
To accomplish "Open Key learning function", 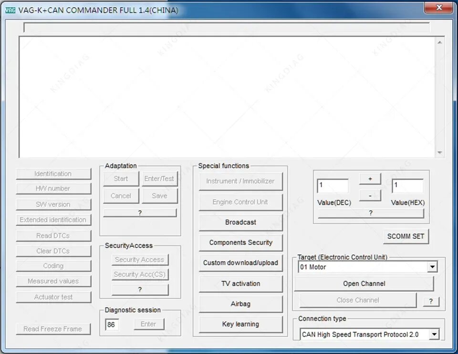I will click(x=240, y=324).
